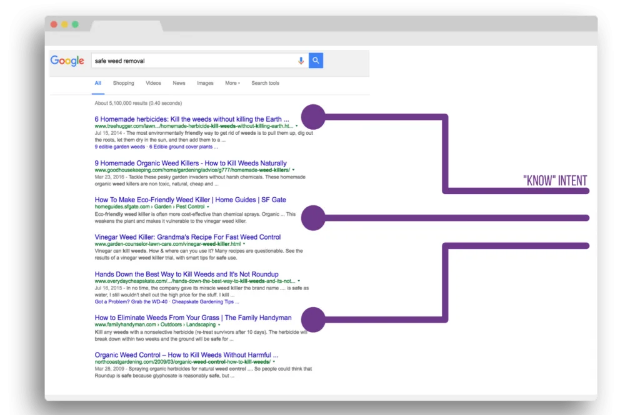Expand the familyhandyman.com URL dropdown arrow

[219, 325]
